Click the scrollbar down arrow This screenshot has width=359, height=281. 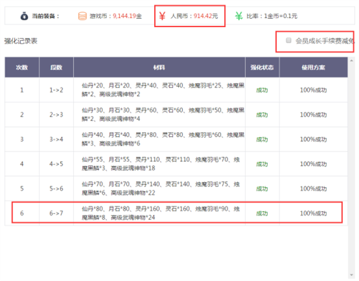pyautogui.click(x=351, y=275)
